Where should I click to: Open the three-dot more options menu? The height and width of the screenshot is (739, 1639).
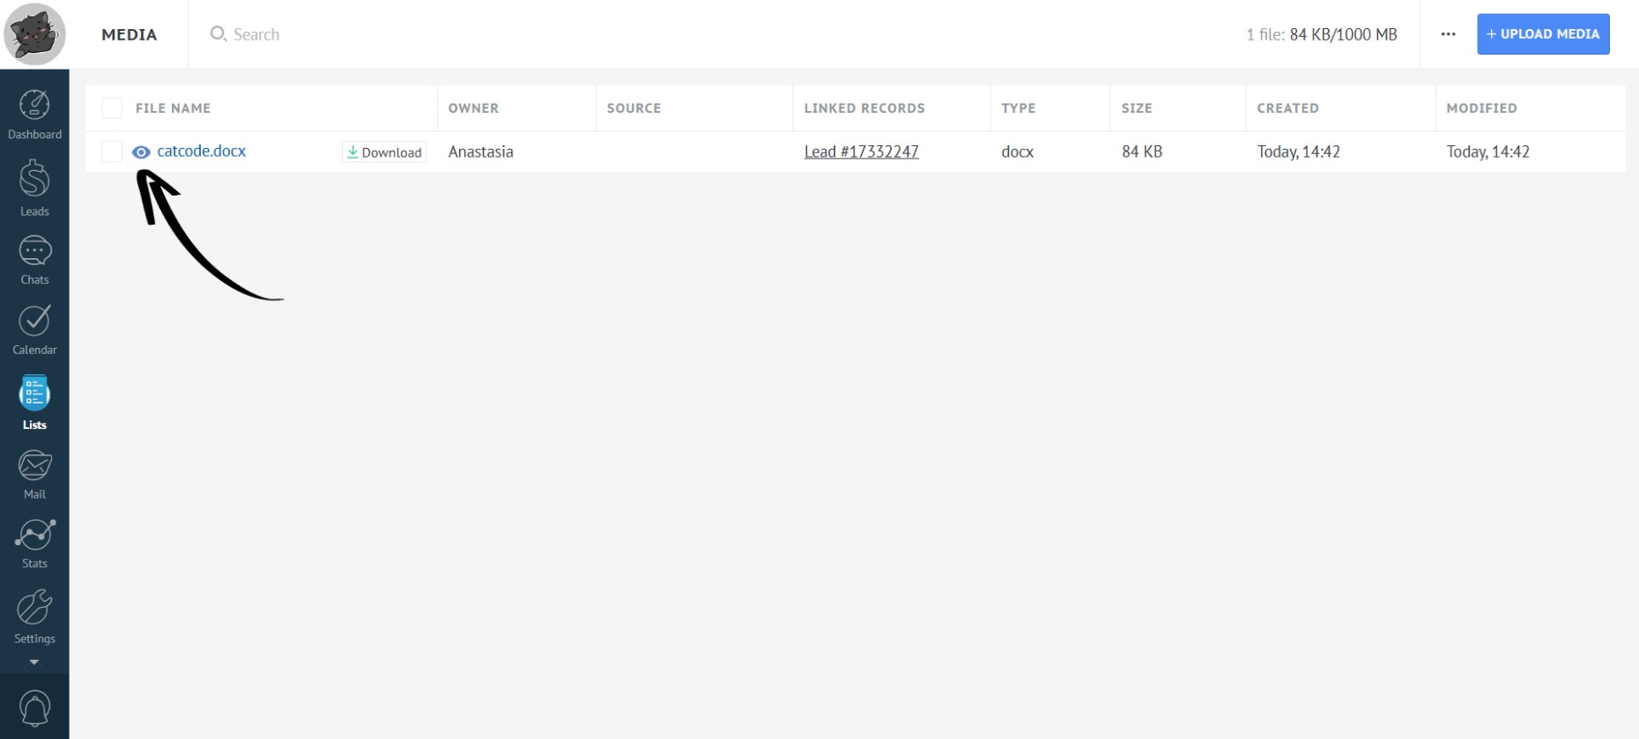pos(1448,34)
